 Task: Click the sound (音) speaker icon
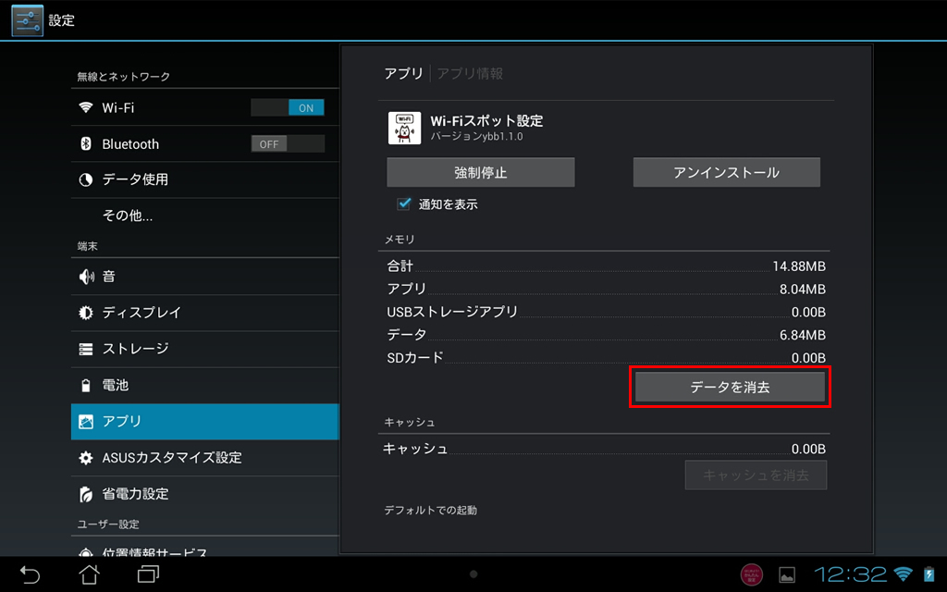[x=86, y=277]
